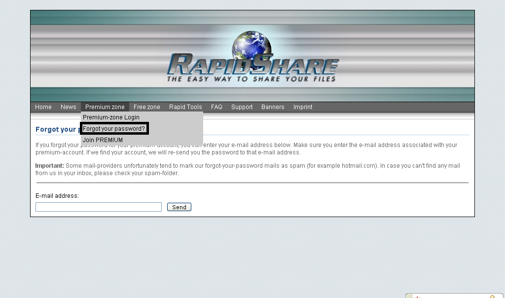
Task: Choose the Forgot your password? dropdown entry
Action: [x=114, y=129]
